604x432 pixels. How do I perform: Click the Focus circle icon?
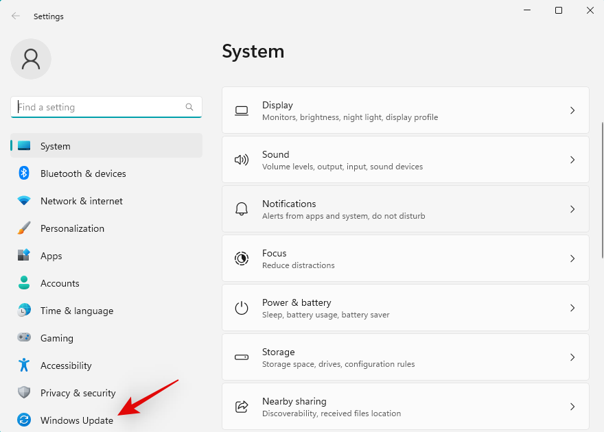(x=242, y=258)
